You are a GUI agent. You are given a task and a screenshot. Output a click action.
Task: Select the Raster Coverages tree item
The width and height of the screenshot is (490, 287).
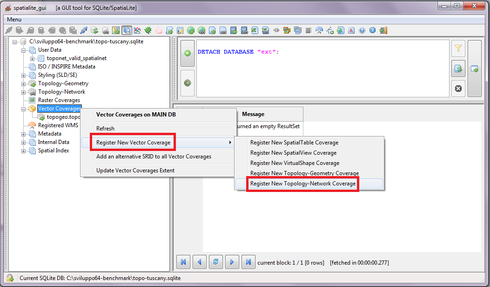click(59, 100)
